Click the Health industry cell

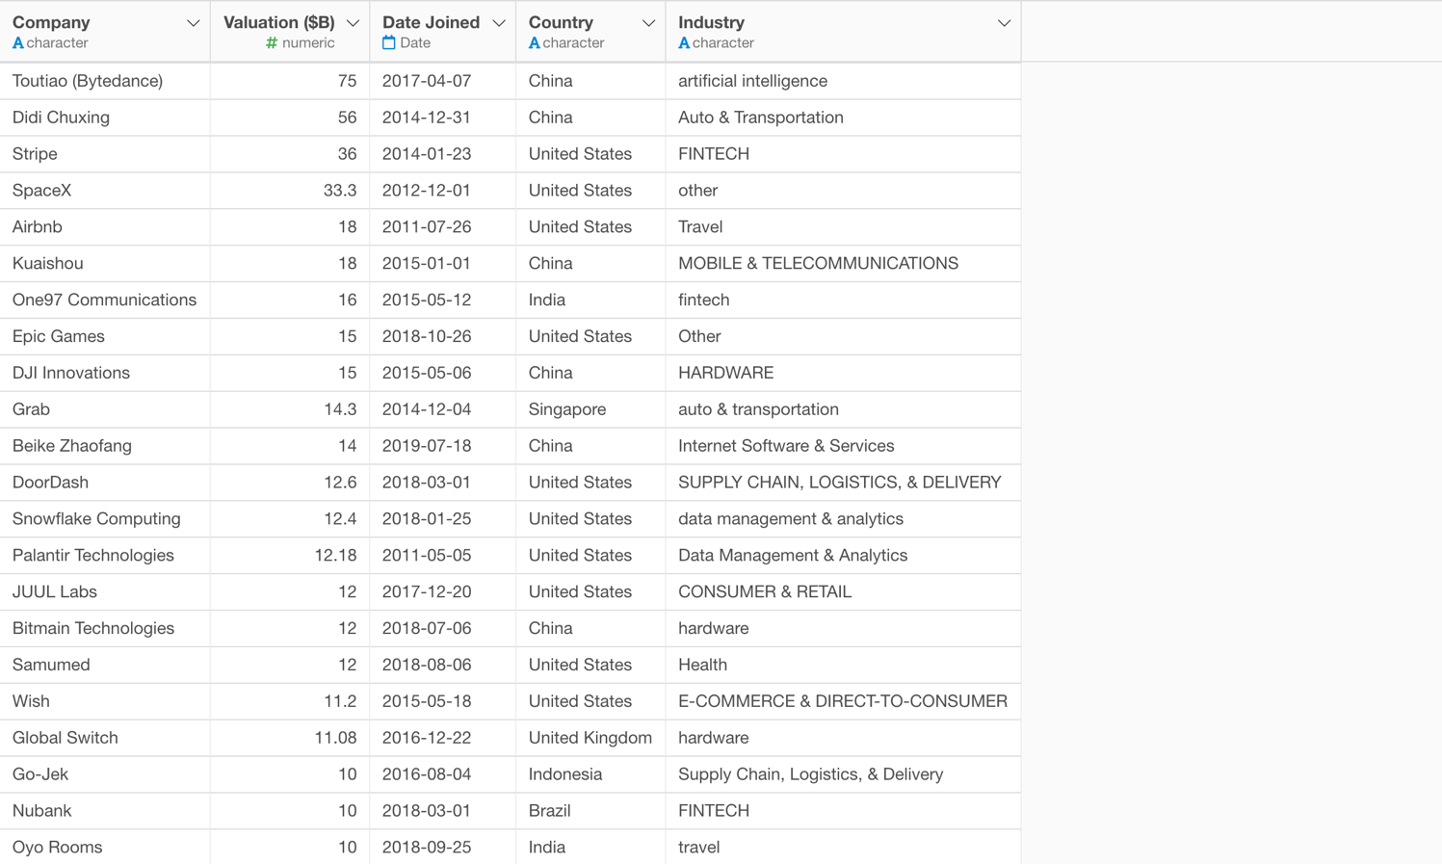coord(843,666)
